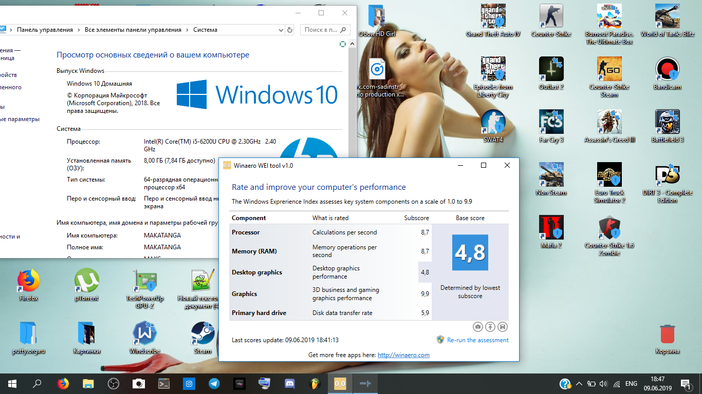Viewport: 702px width, 394px height.
Task: Launch Firefox from the desktop icon
Action: [29, 285]
